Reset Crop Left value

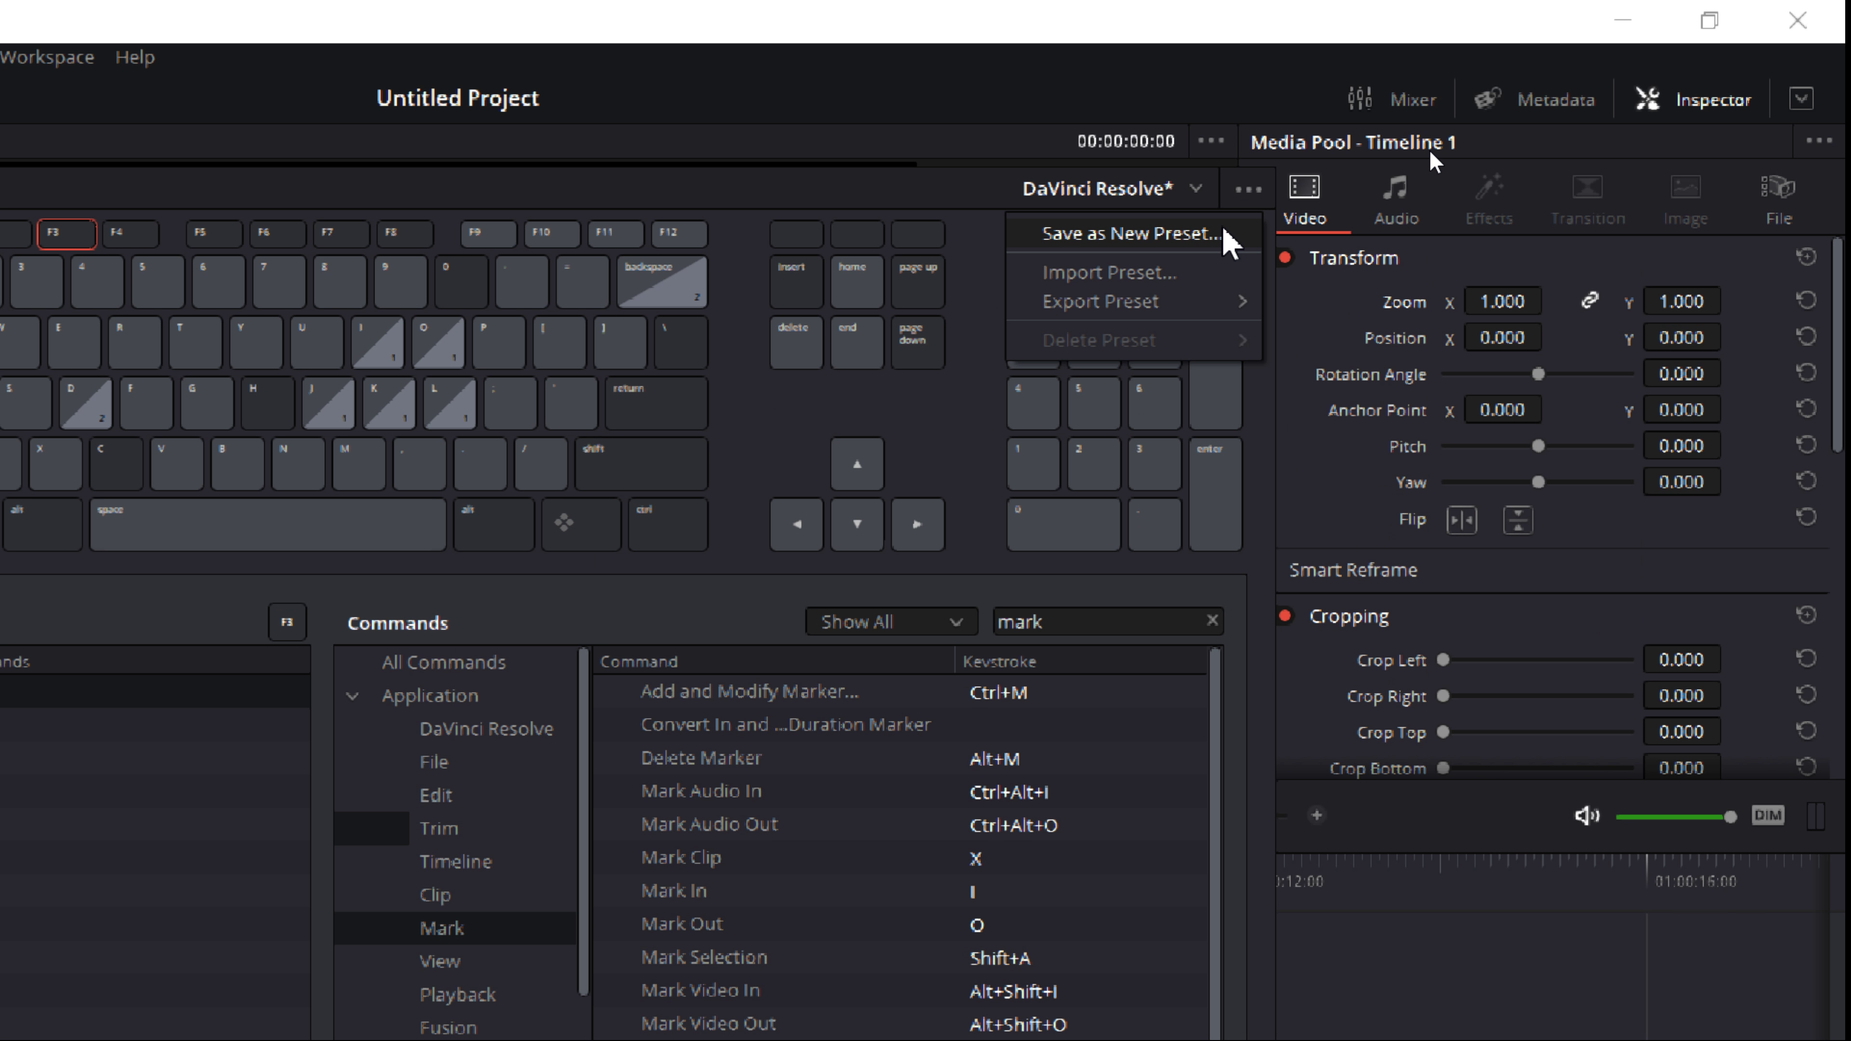pos(1807,659)
